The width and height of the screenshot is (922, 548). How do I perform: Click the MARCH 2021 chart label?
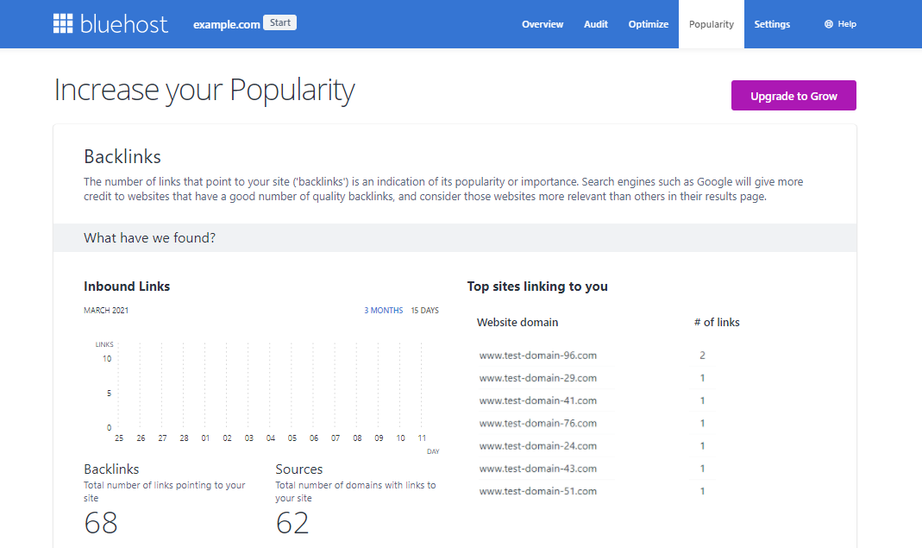104,310
